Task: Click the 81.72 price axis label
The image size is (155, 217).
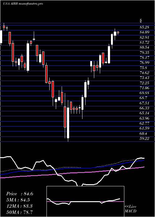Action: click(144, 42)
